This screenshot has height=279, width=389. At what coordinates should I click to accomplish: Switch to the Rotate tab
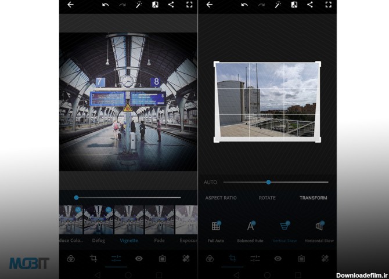tap(267, 198)
